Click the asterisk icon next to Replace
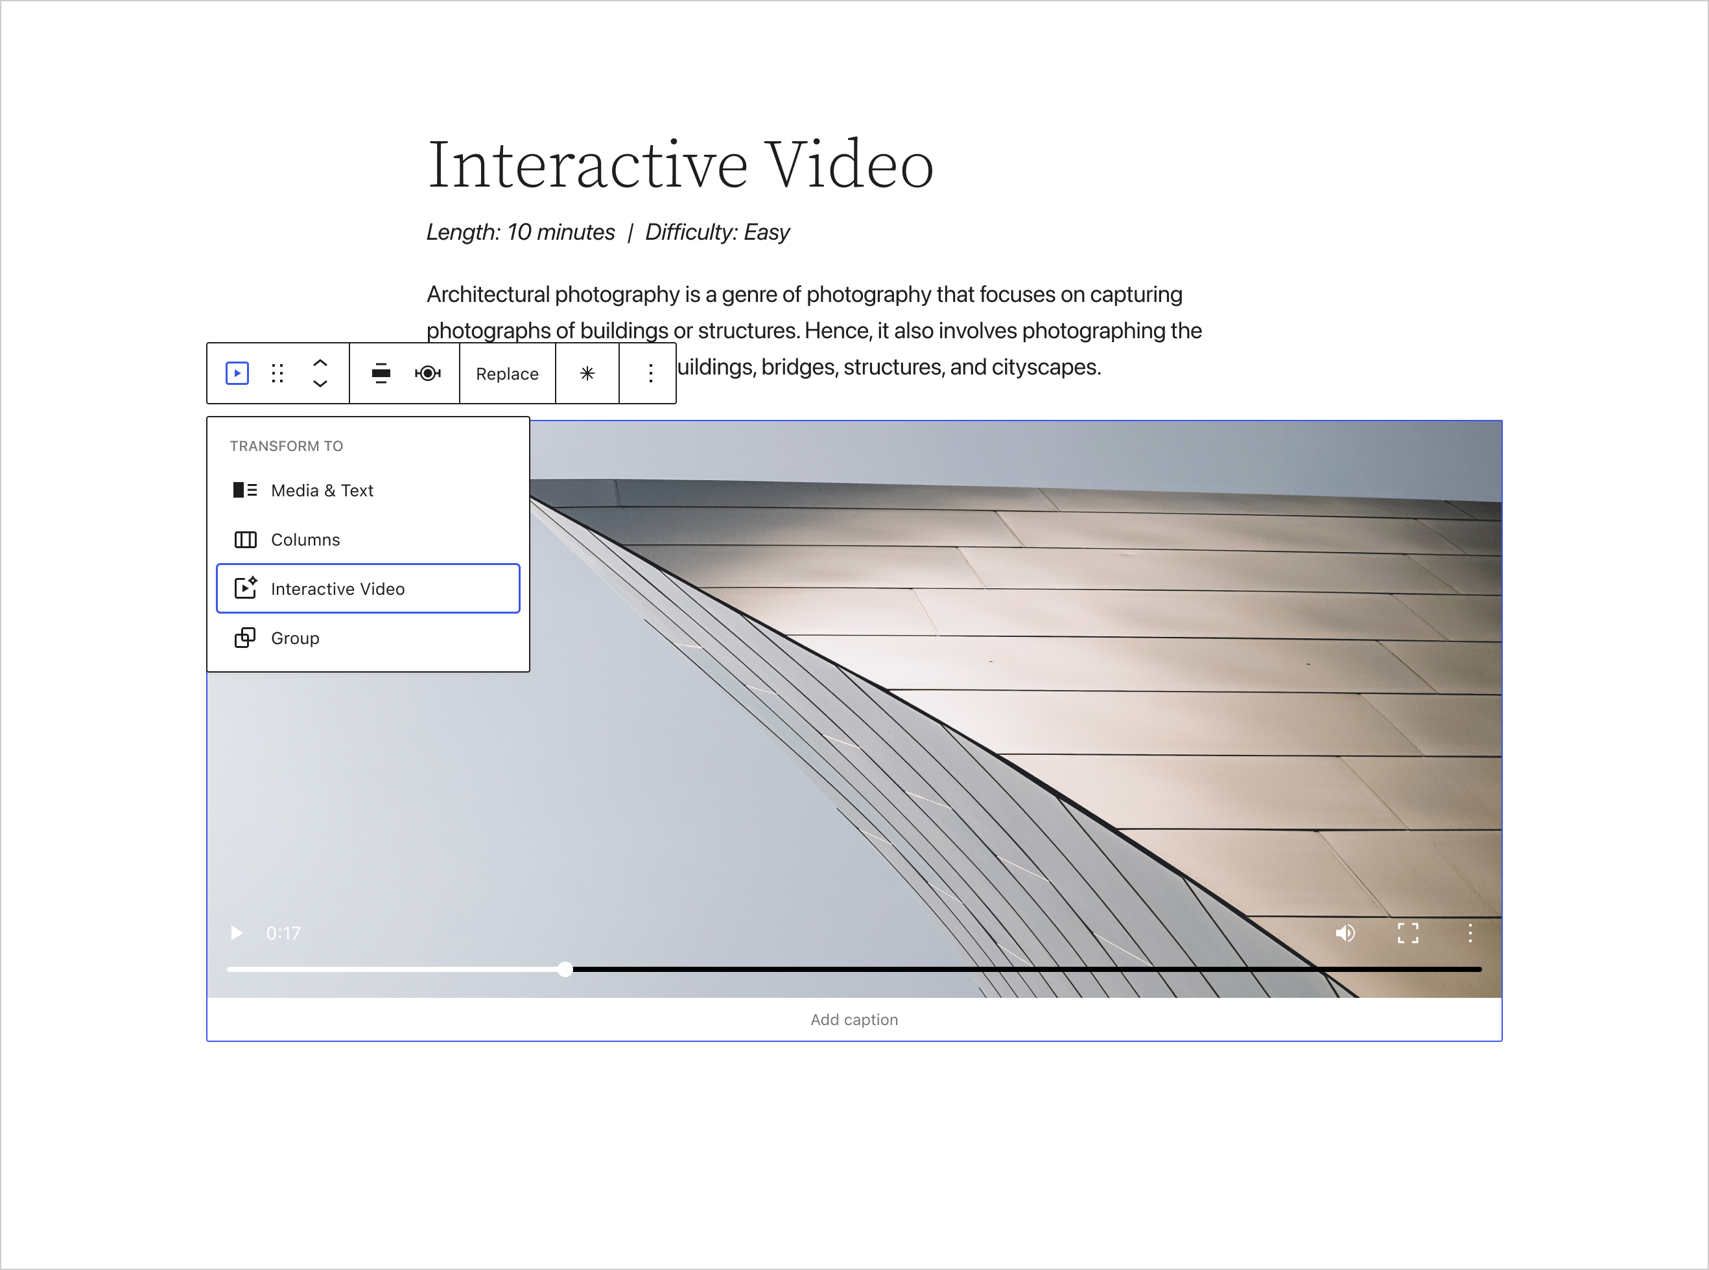The image size is (1709, 1270). pyautogui.click(x=587, y=374)
